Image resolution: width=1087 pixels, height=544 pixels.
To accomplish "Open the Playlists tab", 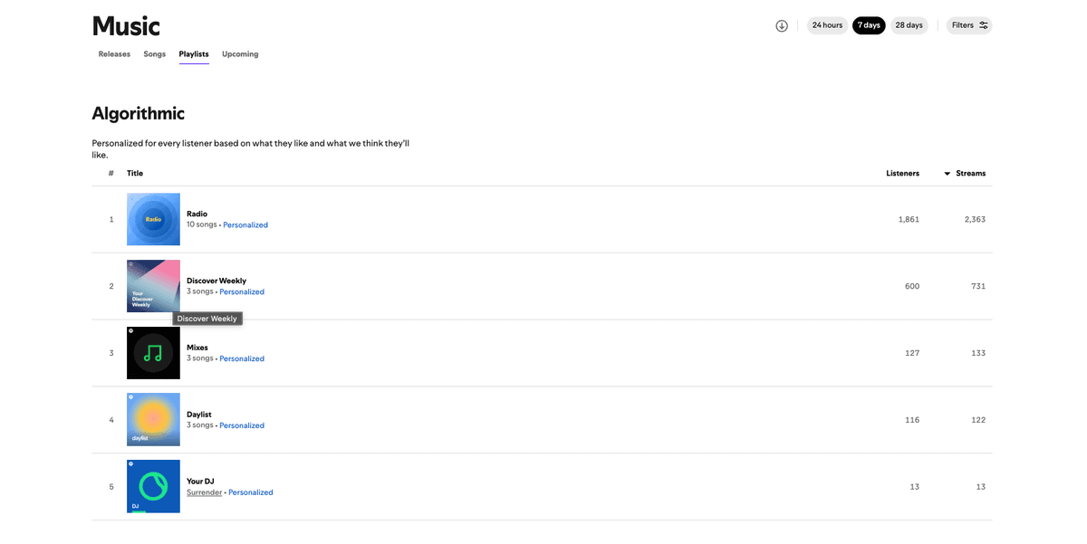I will (194, 54).
